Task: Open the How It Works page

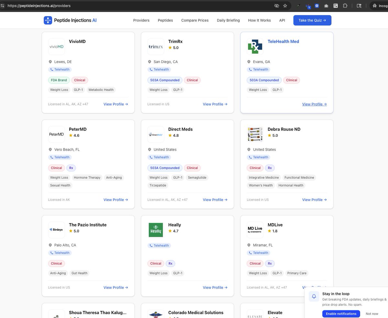Action: coord(259,20)
